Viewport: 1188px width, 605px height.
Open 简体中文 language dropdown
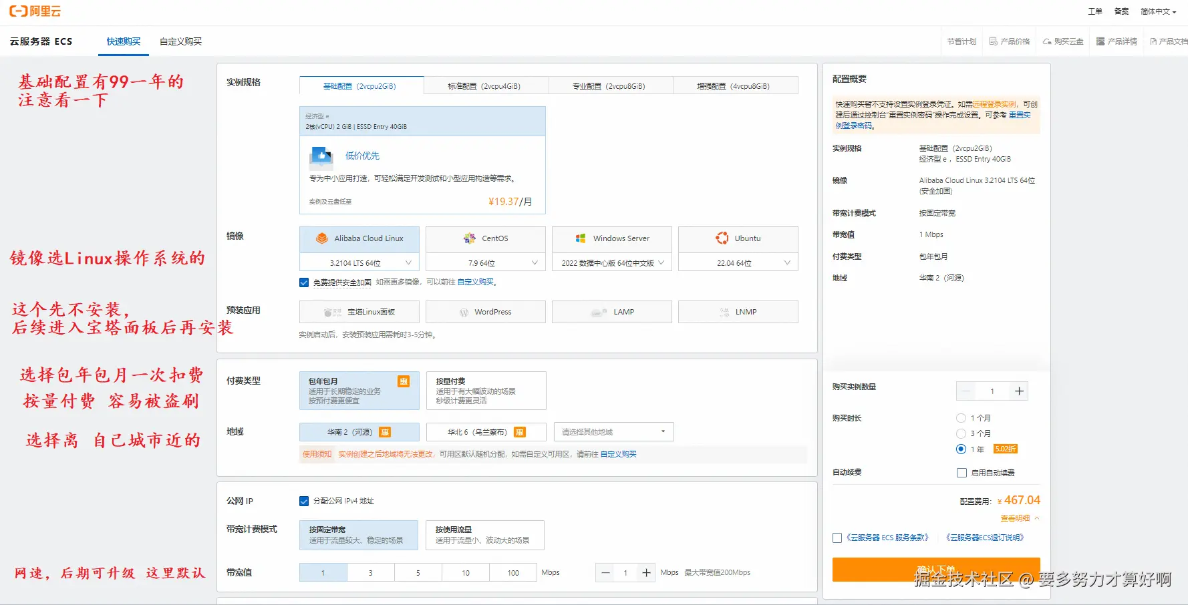tap(1158, 11)
